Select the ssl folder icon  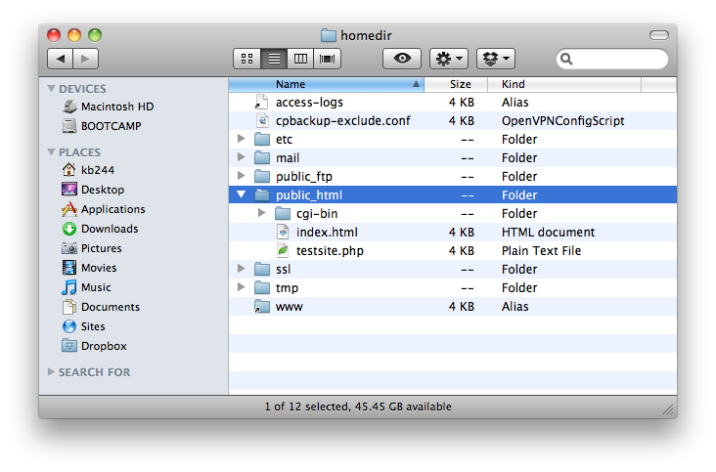(x=262, y=269)
